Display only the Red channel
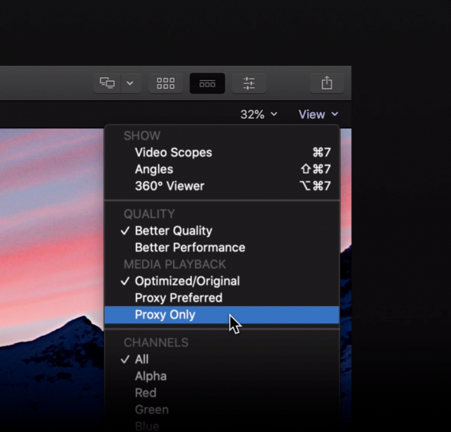The image size is (451, 432). pyautogui.click(x=146, y=393)
